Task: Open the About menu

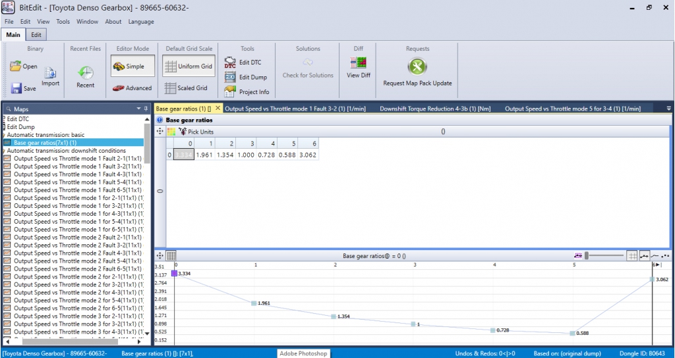Action: click(x=113, y=22)
